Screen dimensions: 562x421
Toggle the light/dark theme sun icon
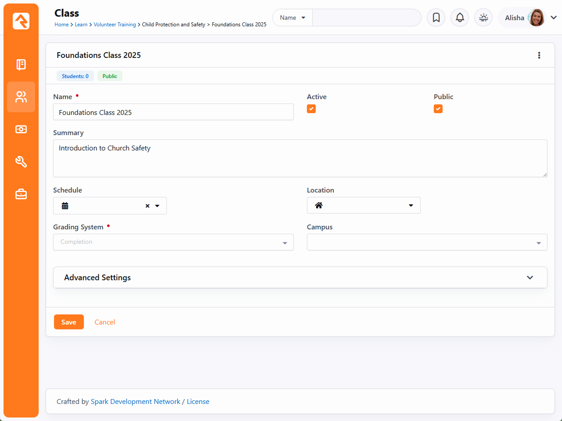click(x=483, y=18)
